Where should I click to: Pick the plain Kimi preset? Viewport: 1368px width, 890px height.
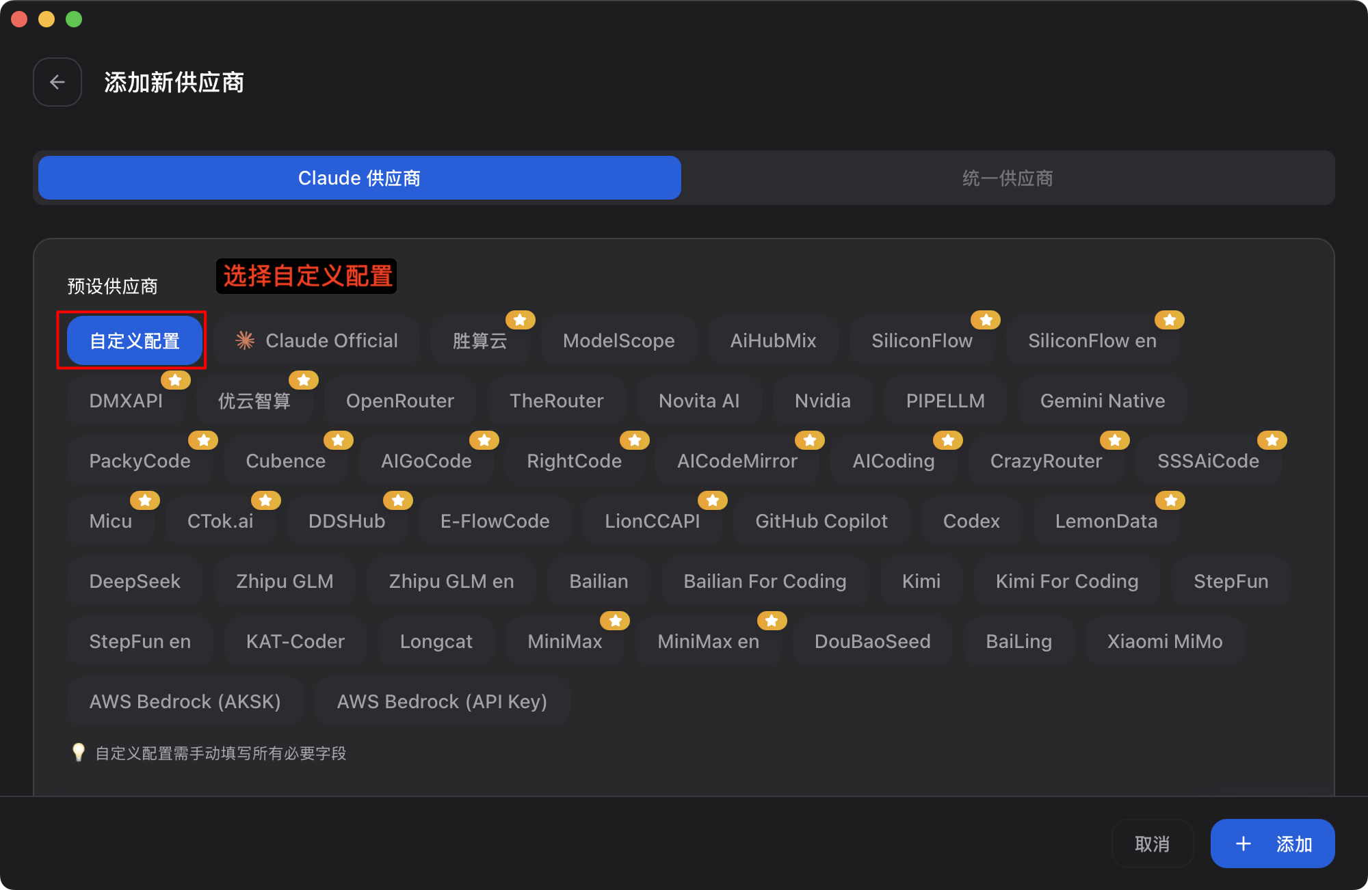(921, 581)
